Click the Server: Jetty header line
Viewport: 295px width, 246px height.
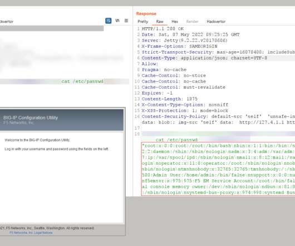pyautogui.click(x=185, y=41)
